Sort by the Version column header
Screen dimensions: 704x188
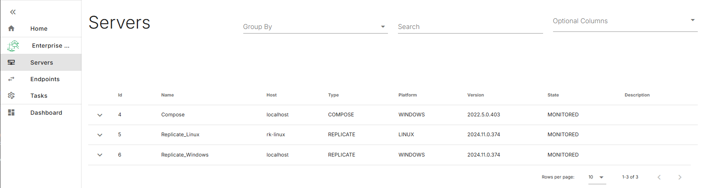tap(475, 95)
